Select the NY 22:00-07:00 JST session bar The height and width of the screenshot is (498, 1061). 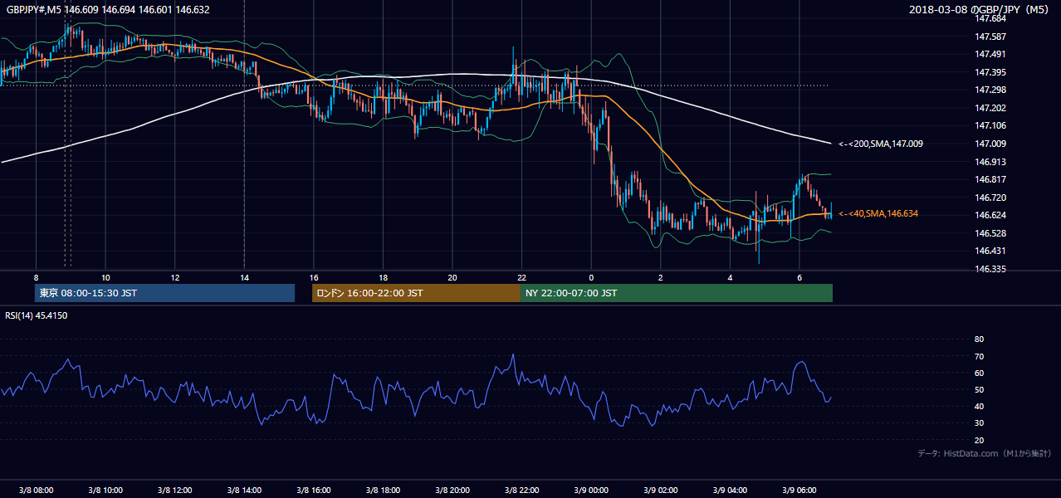pyautogui.click(x=677, y=293)
